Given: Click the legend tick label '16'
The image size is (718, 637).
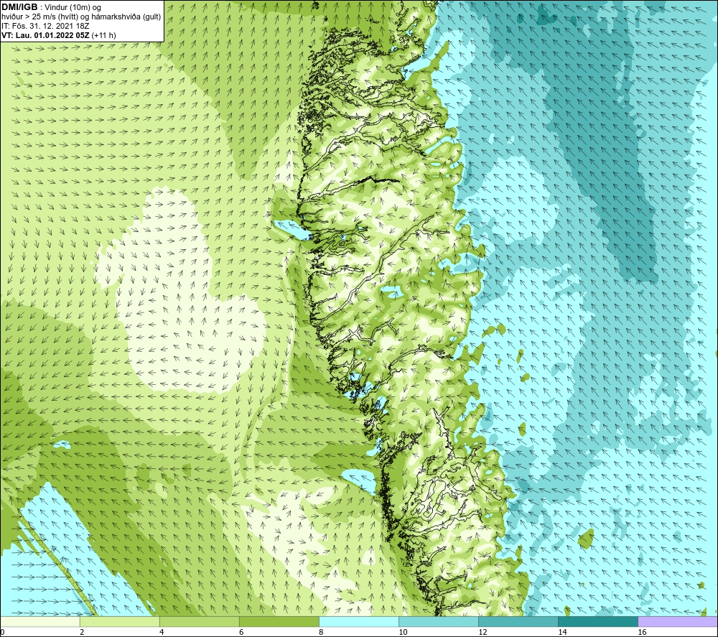Looking at the screenshot, I should tap(642, 632).
